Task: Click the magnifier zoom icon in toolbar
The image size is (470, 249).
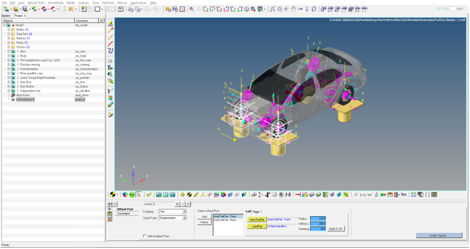Action: tap(191, 9)
